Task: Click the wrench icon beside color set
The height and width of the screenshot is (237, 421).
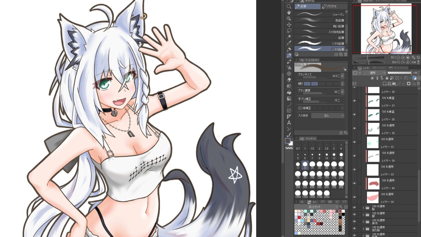Action: tap(340, 207)
